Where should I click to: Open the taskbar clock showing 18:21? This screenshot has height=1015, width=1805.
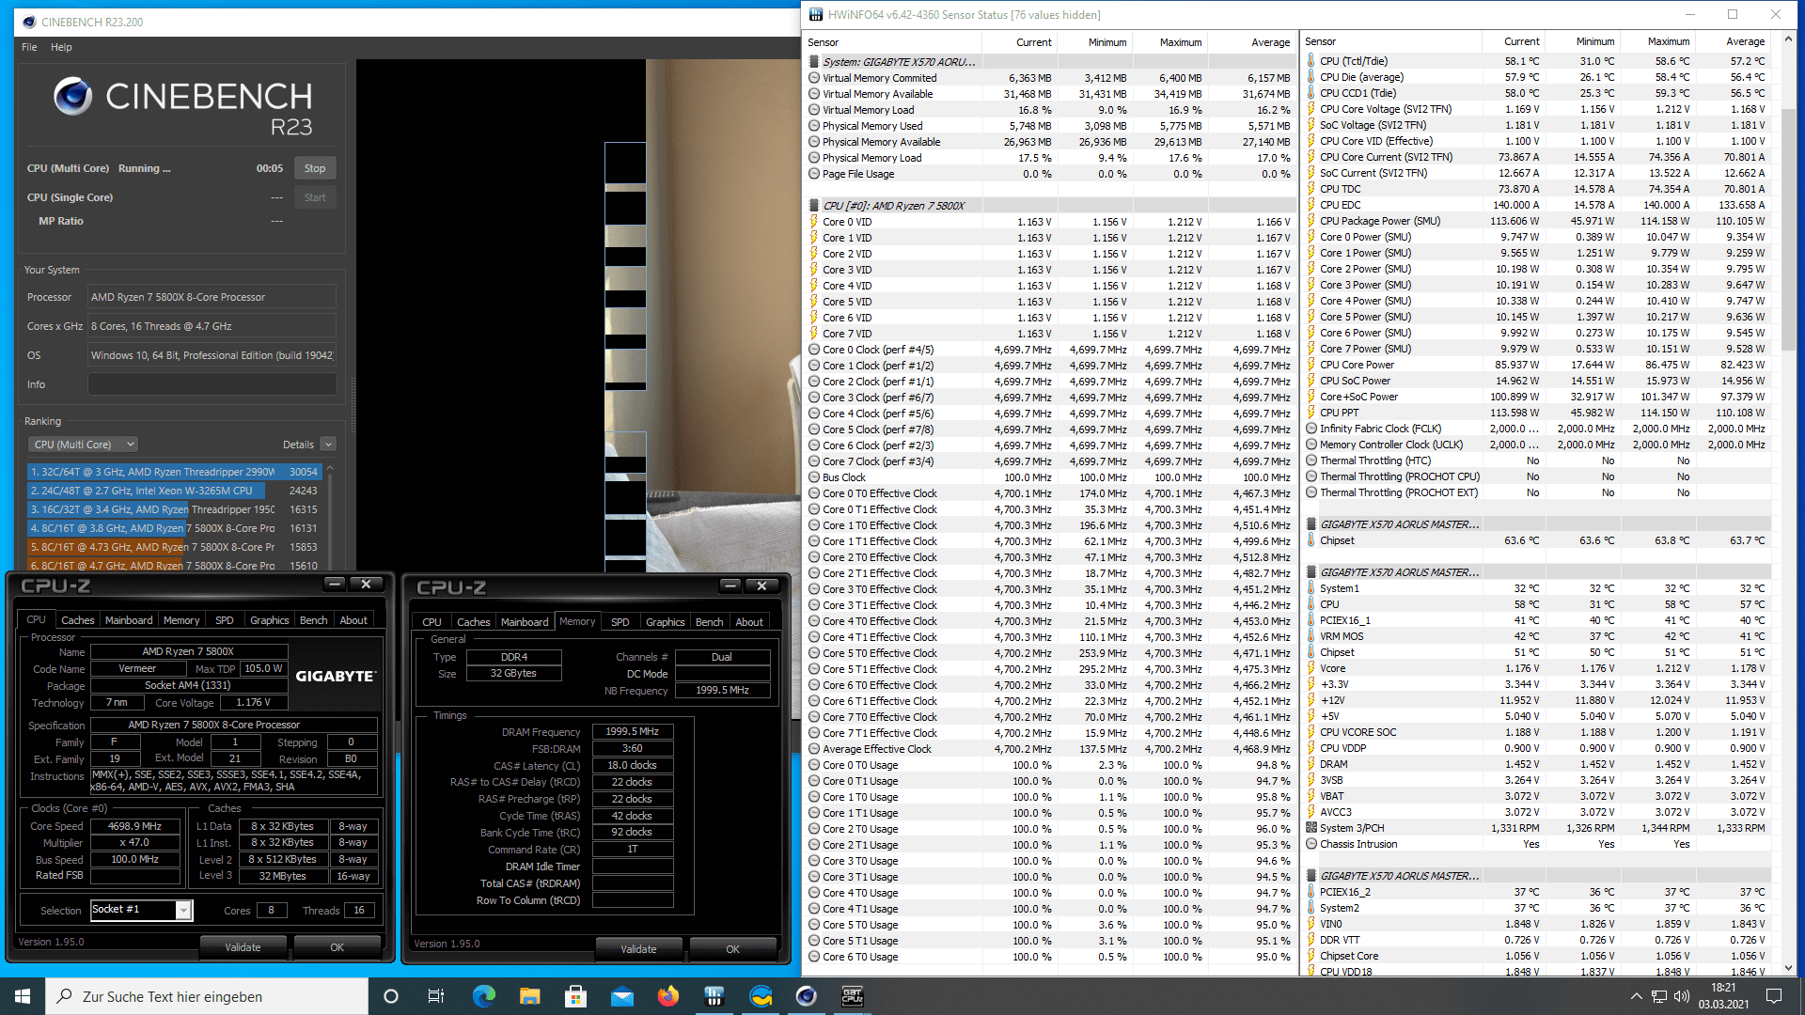tap(1723, 996)
